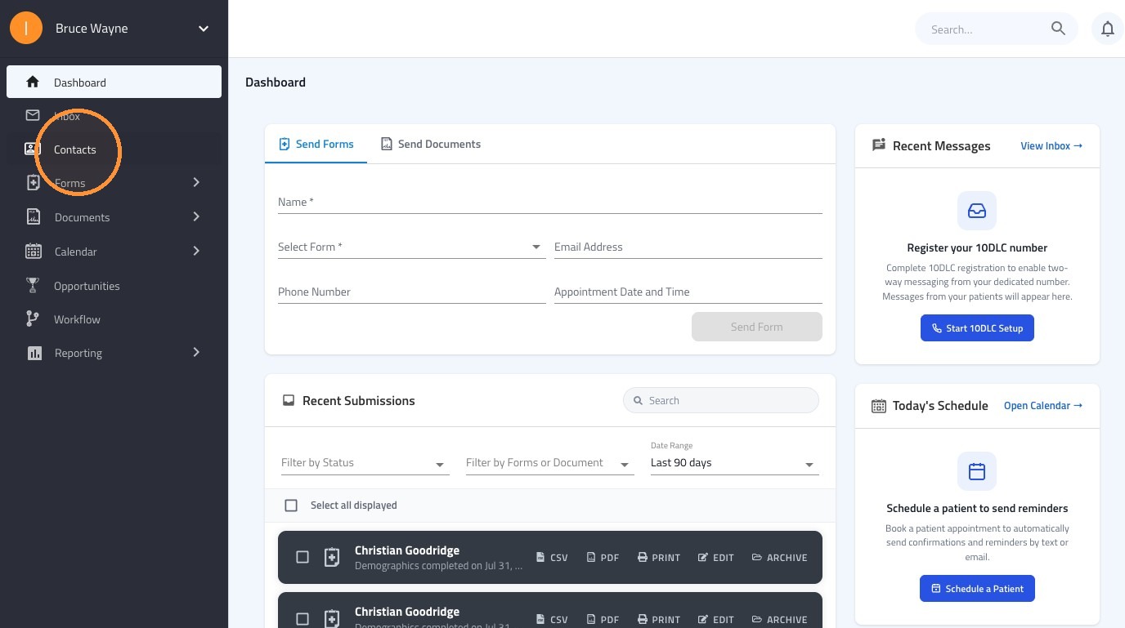Switch to Send Forms tab
This screenshot has height=628, width=1125.
coord(316,144)
